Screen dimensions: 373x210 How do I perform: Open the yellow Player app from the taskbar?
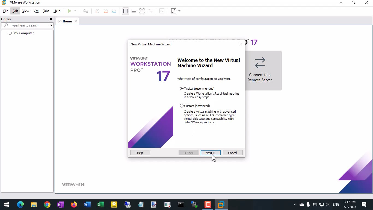pyautogui.click(x=114, y=205)
